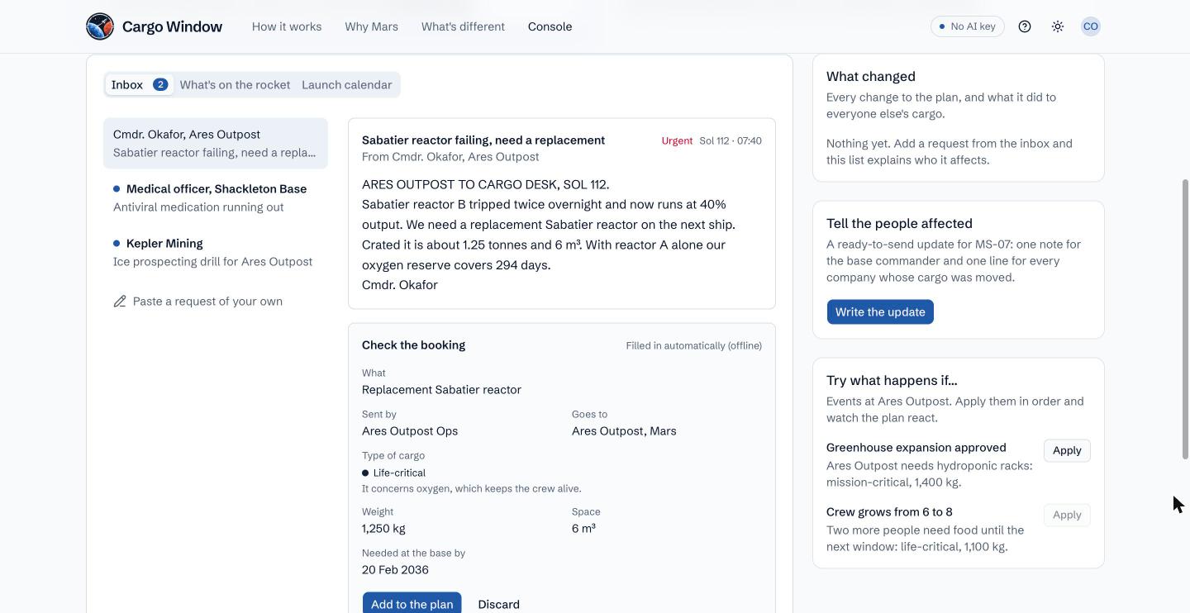This screenshot has height=613, width=1190.
Task: Open the help question-mark icon
Action: coord(1025,26)
